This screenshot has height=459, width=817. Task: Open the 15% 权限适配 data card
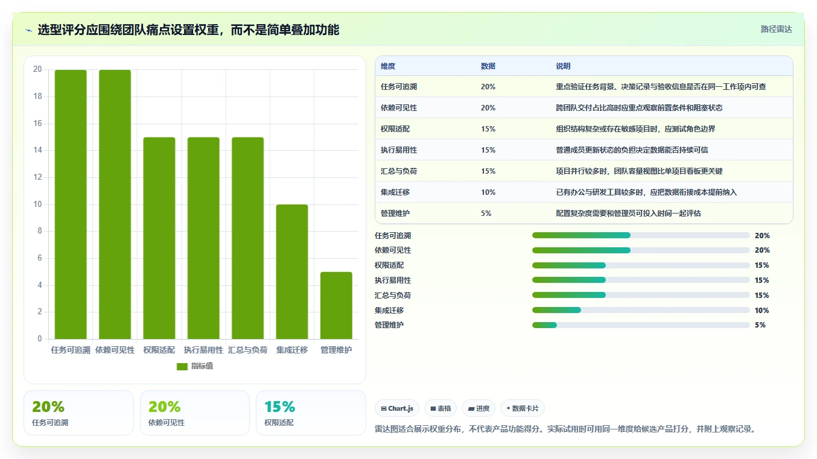[311, 413]
